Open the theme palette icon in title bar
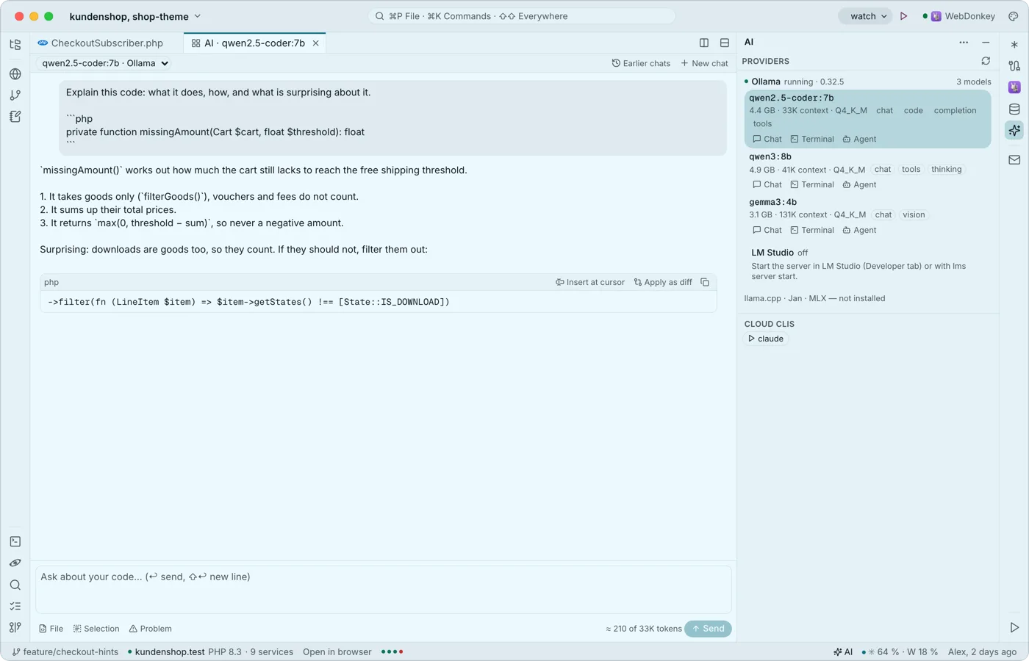The height and width of the screenshot is (661, 1029). click(x=1014, y=16)
